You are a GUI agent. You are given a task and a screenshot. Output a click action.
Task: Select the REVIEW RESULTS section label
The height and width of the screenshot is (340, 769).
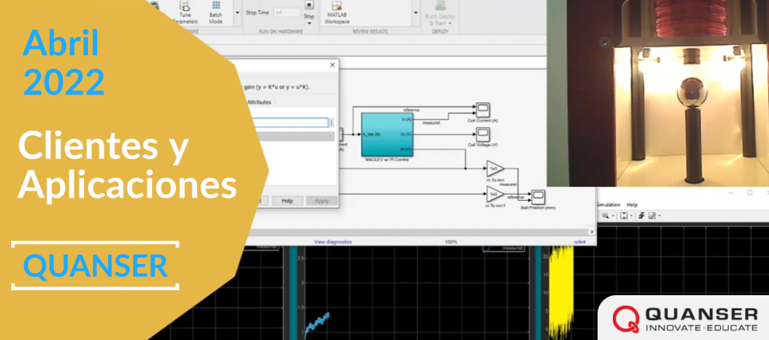pos(370,31)
